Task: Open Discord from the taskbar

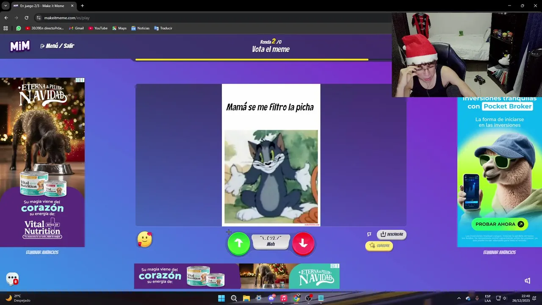Action: tap(271, 298)
